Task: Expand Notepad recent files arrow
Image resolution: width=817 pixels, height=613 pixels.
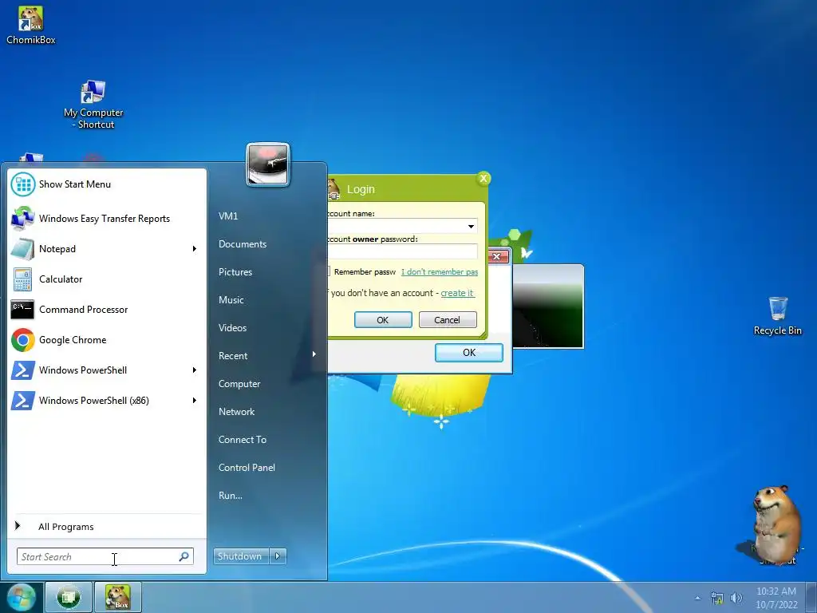Action: (195, 249)
